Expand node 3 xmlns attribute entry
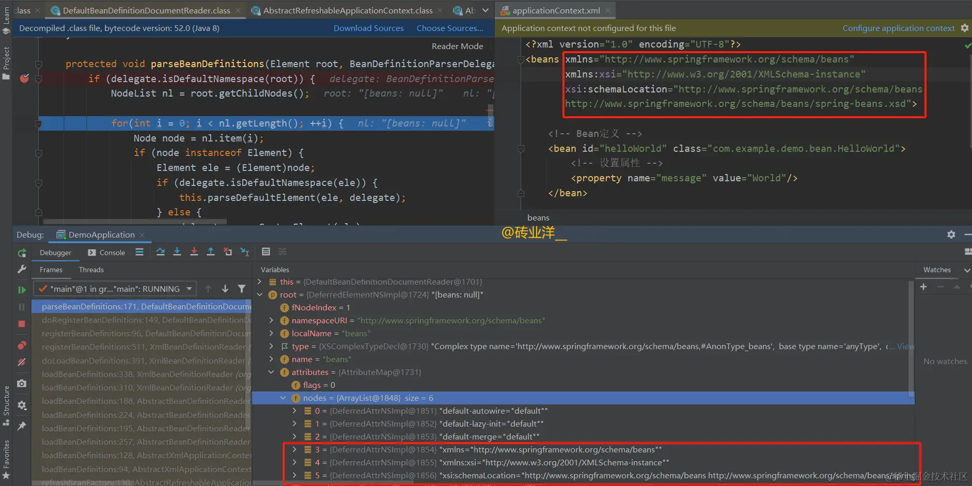The height and width of the screenshot is (486, 972). (294, 449)
